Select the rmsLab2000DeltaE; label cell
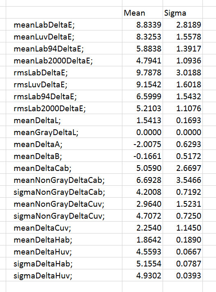Image resolution: width=216 pixels, height=292 pixels. 64,108
